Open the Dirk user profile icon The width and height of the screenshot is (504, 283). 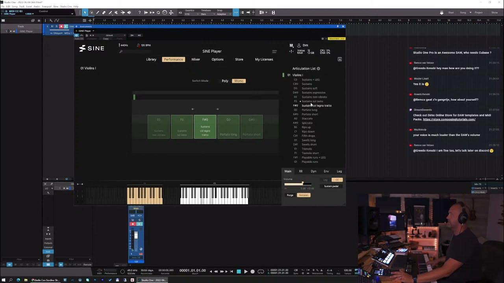pos(299,45)
